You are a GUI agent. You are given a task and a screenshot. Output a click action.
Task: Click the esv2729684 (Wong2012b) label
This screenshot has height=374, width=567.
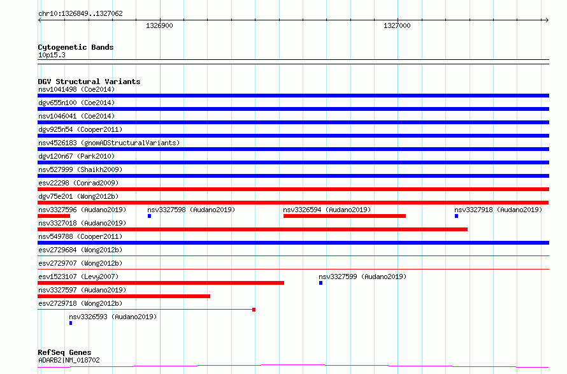pos(80,250)
